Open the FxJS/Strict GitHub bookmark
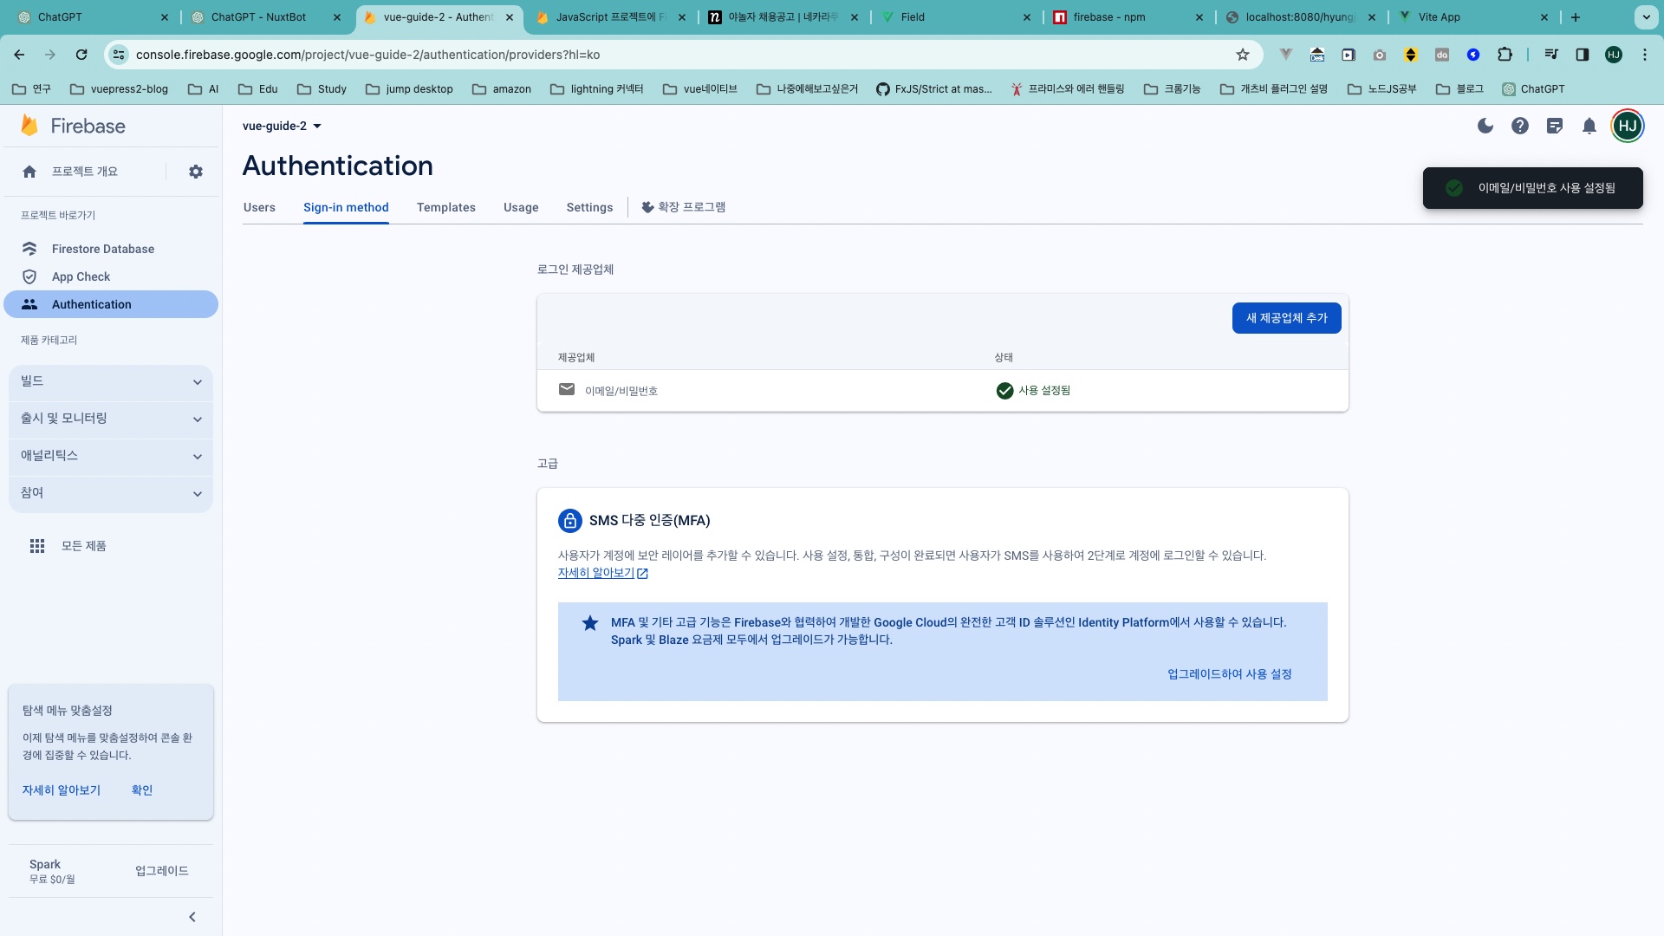Viewport: 1664px width, 936px height. pos(934,88)
